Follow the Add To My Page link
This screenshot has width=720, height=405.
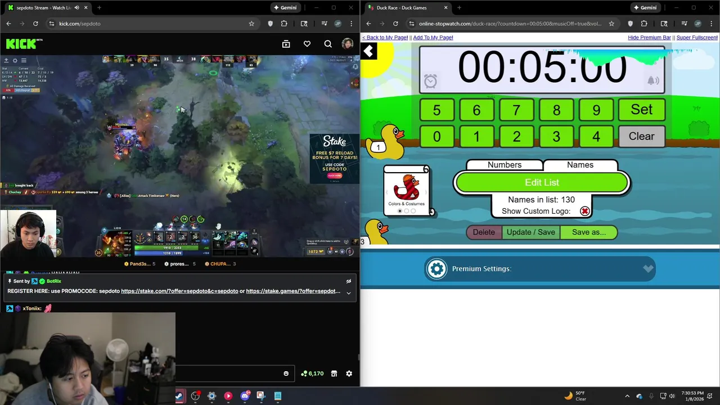(433, 38)
